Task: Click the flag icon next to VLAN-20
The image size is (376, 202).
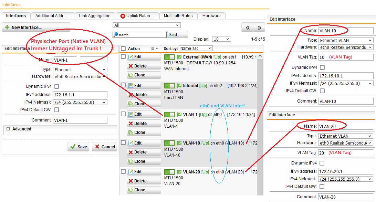Action: 179,172
